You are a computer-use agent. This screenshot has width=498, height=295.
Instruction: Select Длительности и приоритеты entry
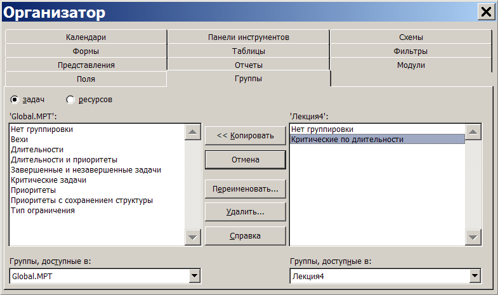pos(97,160)
